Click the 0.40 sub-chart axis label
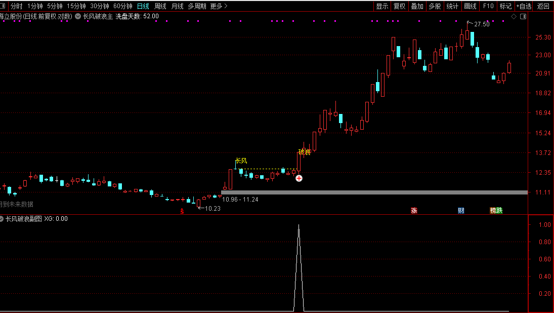This screenshot has width=554, height=313. 545,276
